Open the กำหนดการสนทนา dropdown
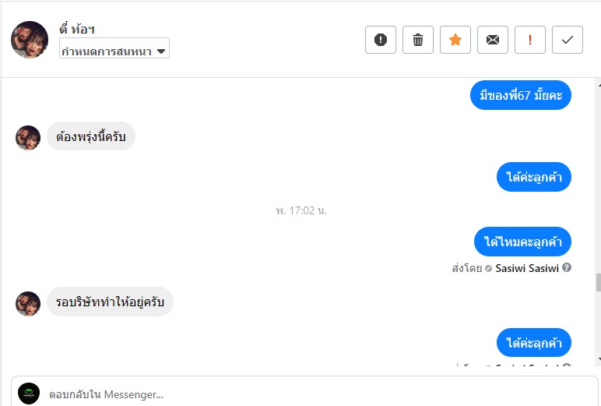Image resolution: width=601 pixels, height=406 pixels. [x=114, y=51]
